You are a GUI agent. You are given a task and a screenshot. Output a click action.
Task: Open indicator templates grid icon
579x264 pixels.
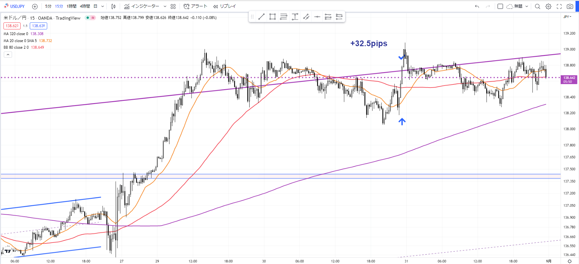point(173,6)
